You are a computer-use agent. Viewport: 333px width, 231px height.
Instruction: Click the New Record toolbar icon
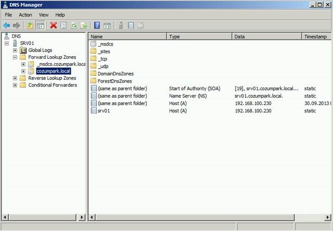click(x=131, y=26)
